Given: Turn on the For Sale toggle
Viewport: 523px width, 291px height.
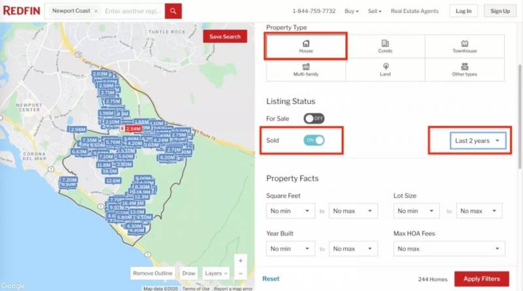Looking at the screenshot, I should point(314,118).
